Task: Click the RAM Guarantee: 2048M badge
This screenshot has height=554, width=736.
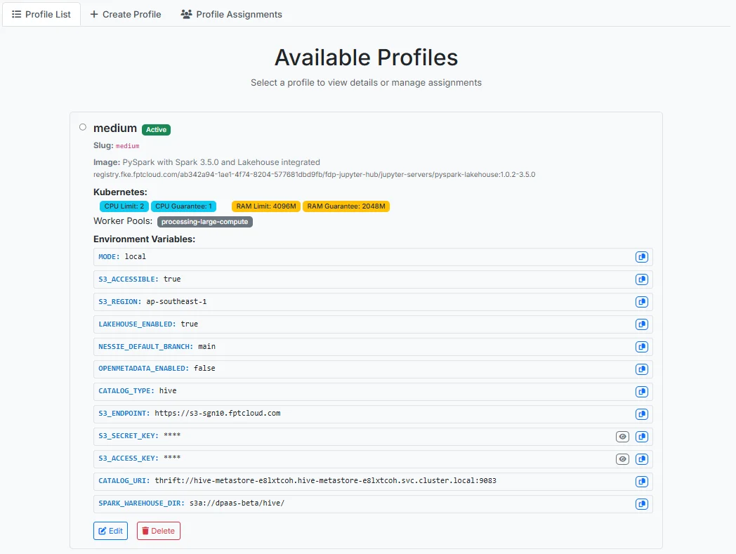Action: pos(346,206)
